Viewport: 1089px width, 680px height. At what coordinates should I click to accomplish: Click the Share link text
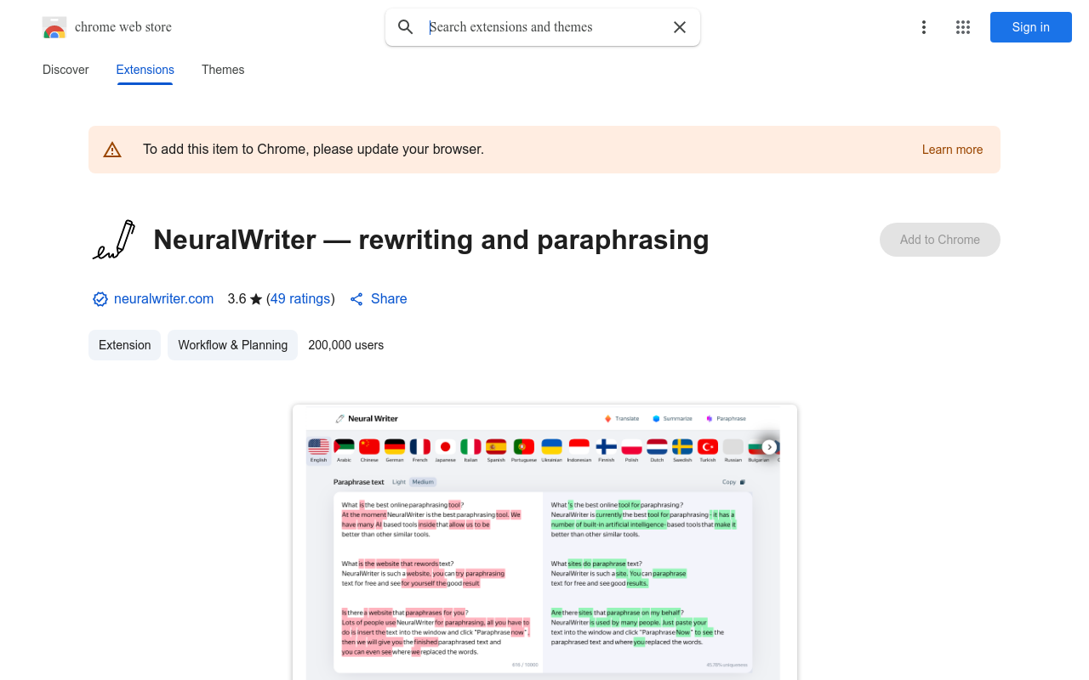click(x=389, y=299)
